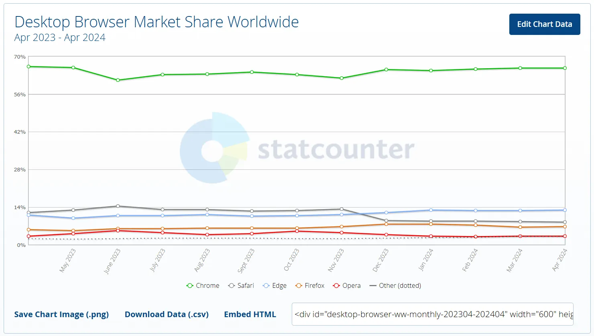Viewport: 594px width, 336px height.
Task: Click the Edit Chart Data button
Action: pyautogui.click(x=544, y=24)
